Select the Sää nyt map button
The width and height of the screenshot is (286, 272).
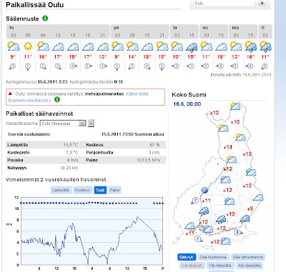pos(187,257)
